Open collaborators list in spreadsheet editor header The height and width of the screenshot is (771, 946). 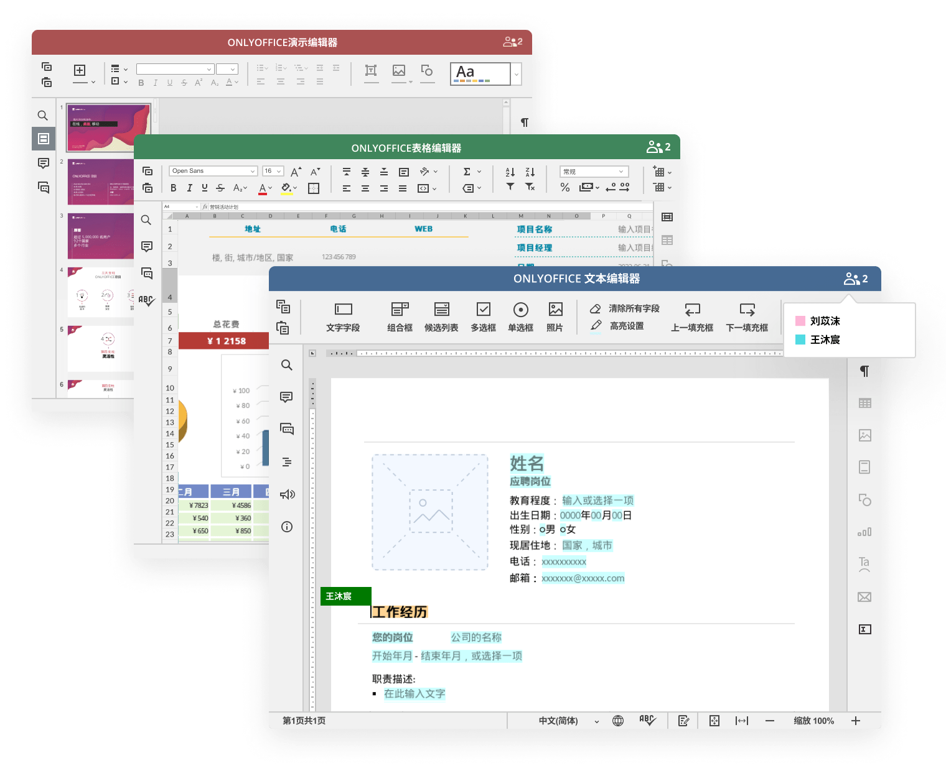click(658, 147)
